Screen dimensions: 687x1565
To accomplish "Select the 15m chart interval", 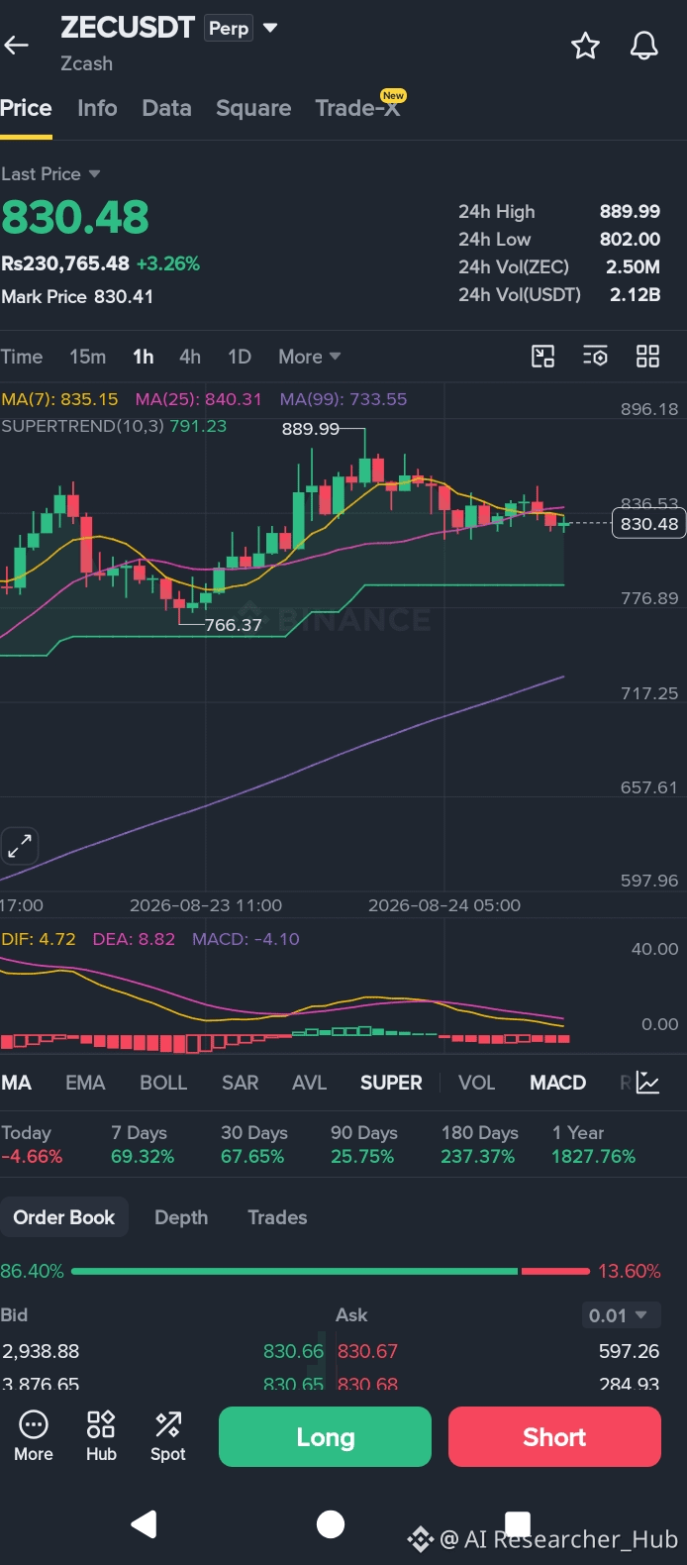I will tap(87, 357).
